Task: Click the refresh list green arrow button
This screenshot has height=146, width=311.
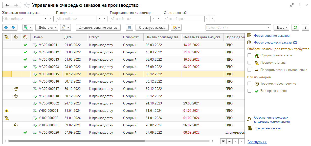Action: [x=295, y=27]
